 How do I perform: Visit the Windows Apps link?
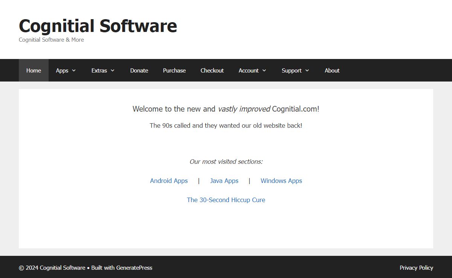[281, 181]
